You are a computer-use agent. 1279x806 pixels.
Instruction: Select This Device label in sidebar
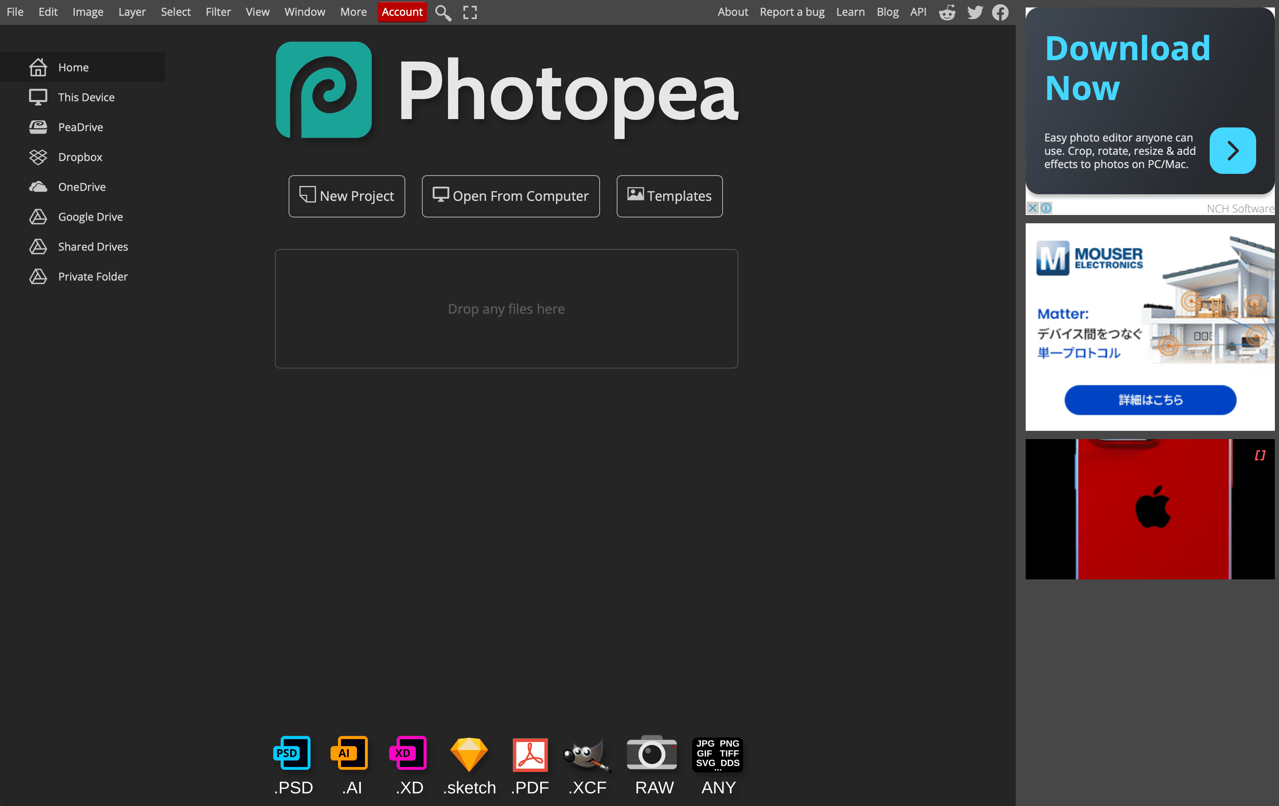[86, 97]
